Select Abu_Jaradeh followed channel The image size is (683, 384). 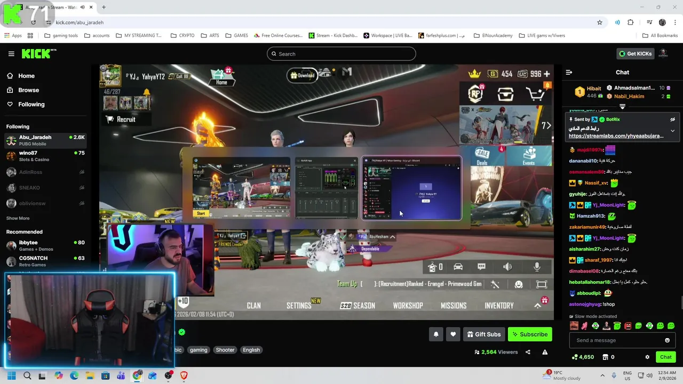tap(45, 141)
